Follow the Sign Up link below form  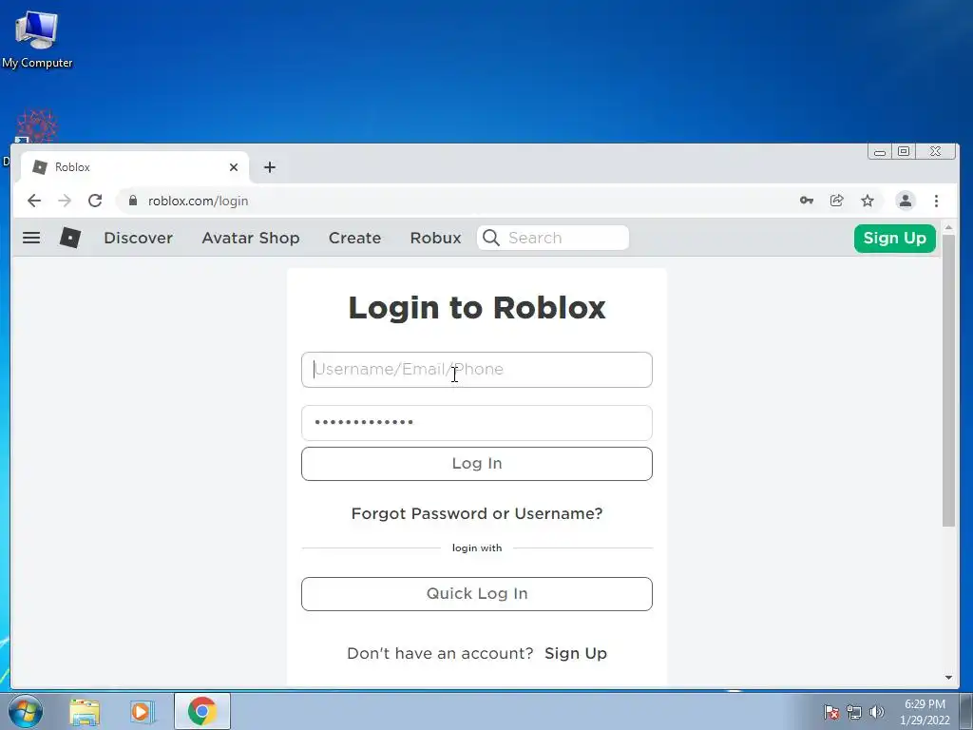point(575,653)
